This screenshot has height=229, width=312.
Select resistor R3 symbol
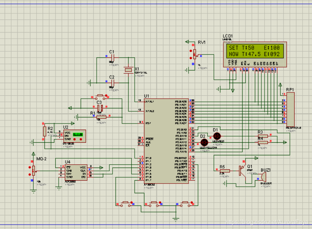[263, 136]
